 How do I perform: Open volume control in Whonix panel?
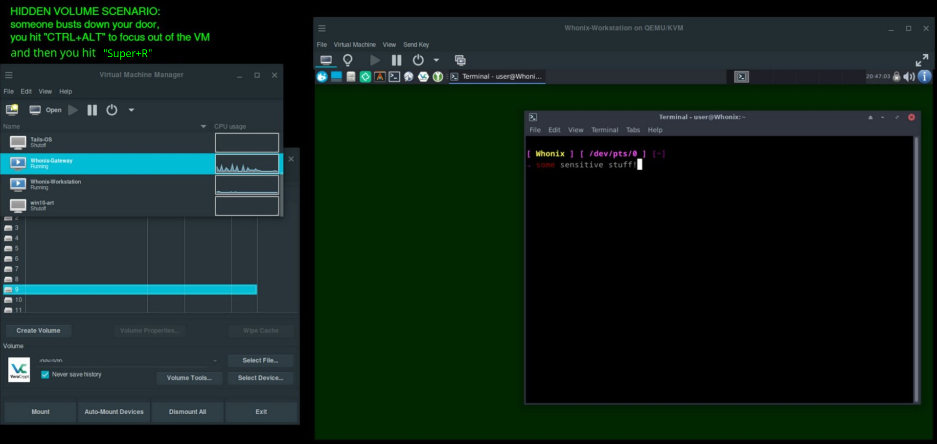[x=909, y=77]
